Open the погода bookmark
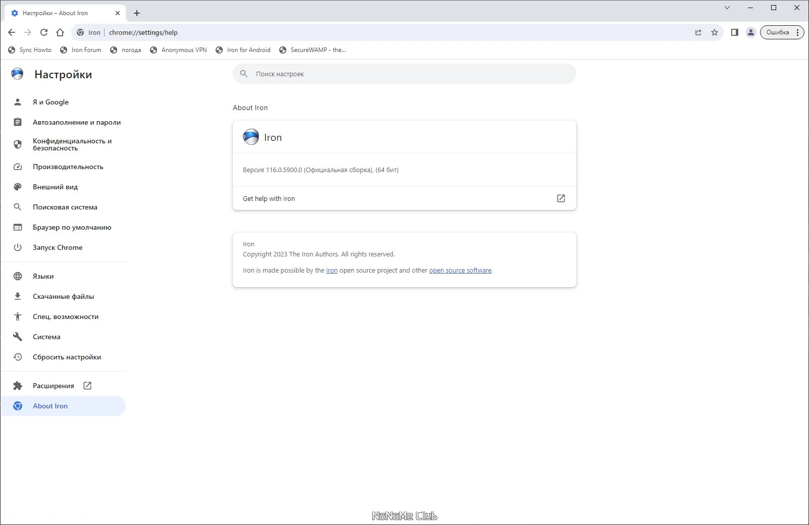Image resolution: width=809 pixels, height=525 pixels. click(x=126, y=50)
